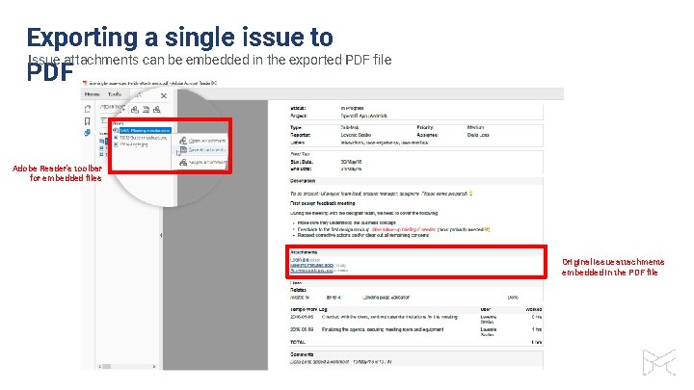Click the 'Attachments' section header in the PDF
This screenshot has width=694, height=390.
(304, 252)
